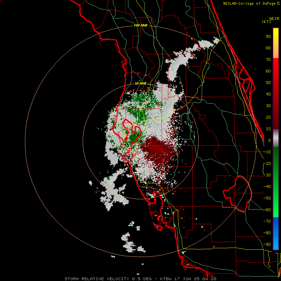Click the -80 value on velocity scale
The height and width of the screenshot is (281, 281).
pyautogui.click(x=267, y=233)
